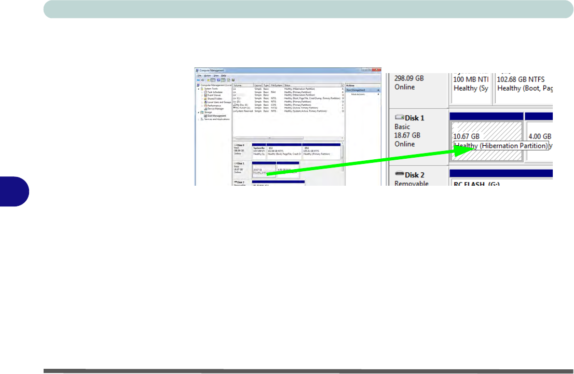Collapse the System Tools tree arrow
This screenshot has width=574, height=374.
(198, 89)
